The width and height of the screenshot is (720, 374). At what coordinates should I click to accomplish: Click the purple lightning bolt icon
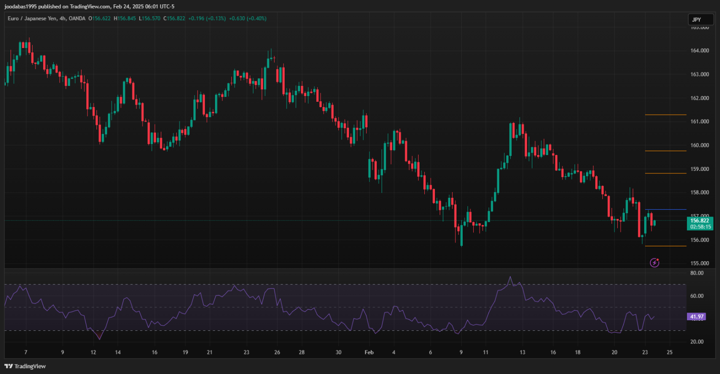point(654,263)
